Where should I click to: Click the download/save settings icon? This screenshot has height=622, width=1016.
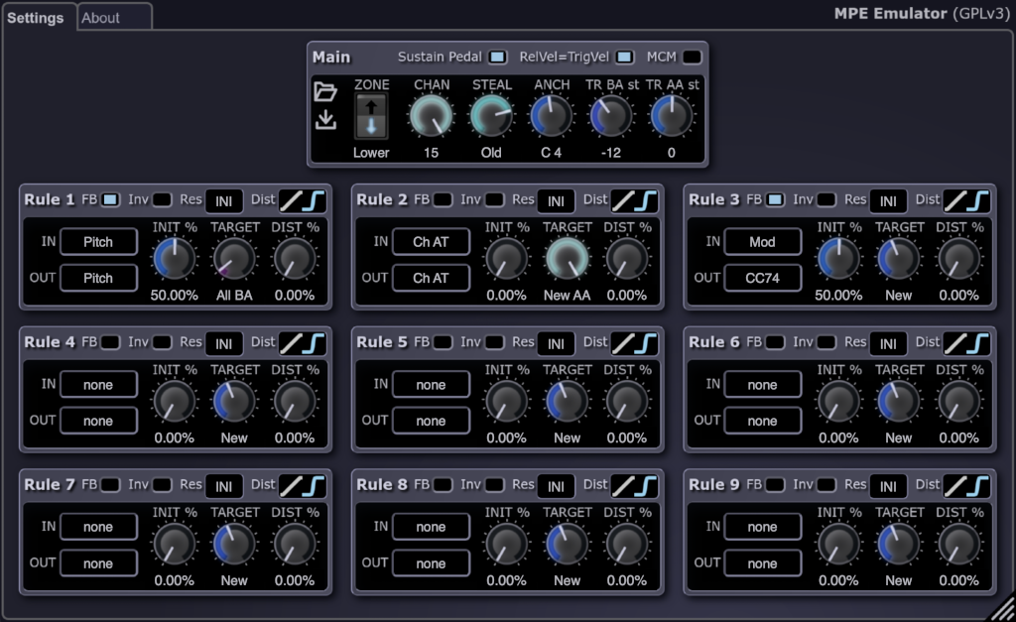[325, 121]
